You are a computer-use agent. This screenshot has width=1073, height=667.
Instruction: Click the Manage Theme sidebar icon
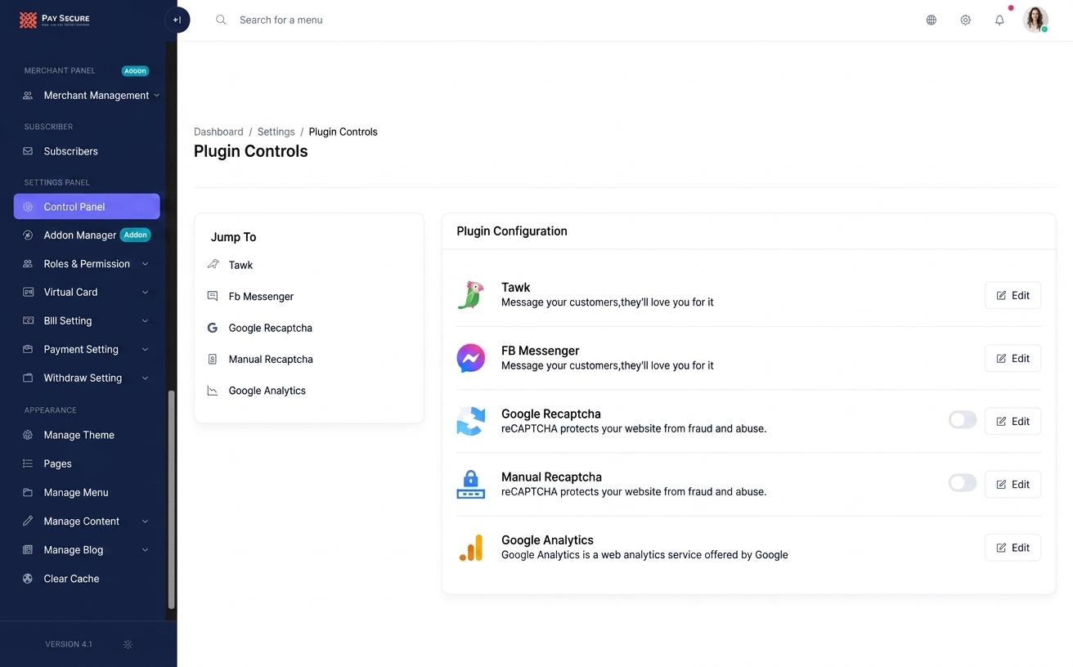(28, 435)
